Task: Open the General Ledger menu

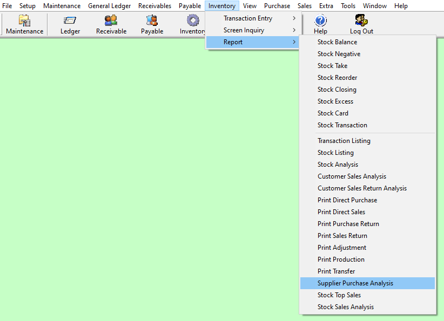Action: (109, 5)
